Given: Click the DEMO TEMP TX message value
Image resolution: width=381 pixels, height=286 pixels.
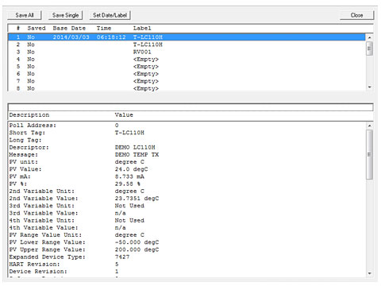Looking at the screenshot, I should [x=137, y=155].
